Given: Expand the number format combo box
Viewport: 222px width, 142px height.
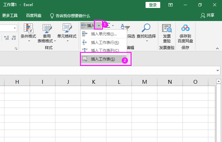Looking at the screenshot, I should click(15, 28).
